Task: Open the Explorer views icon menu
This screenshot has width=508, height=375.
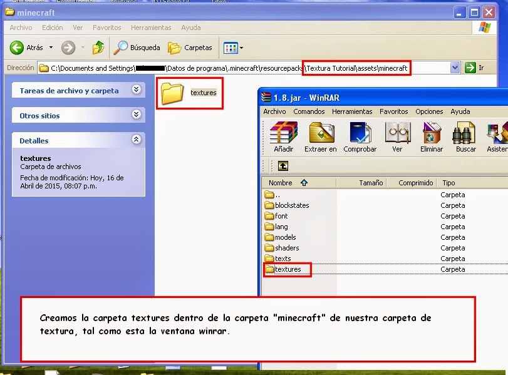Action: click(x=231, y=48)
